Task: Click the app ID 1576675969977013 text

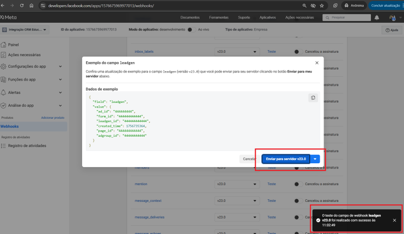Action: [101, 30]
